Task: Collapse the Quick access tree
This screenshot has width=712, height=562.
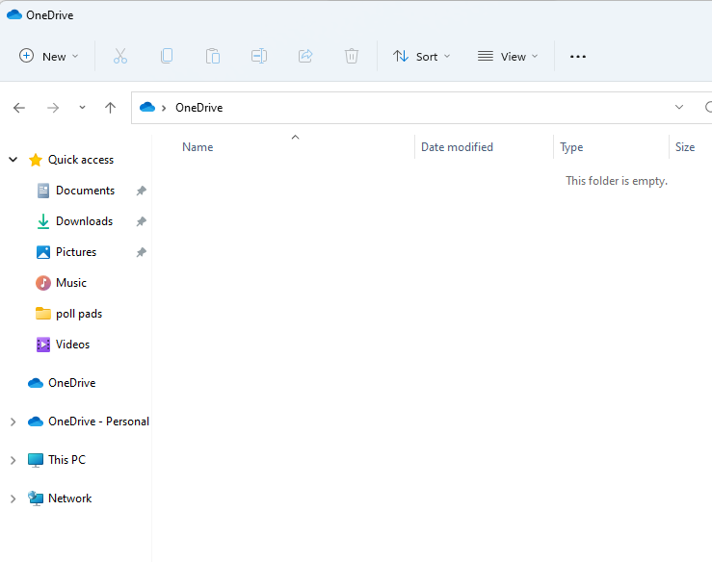Action: pos(13,160)
